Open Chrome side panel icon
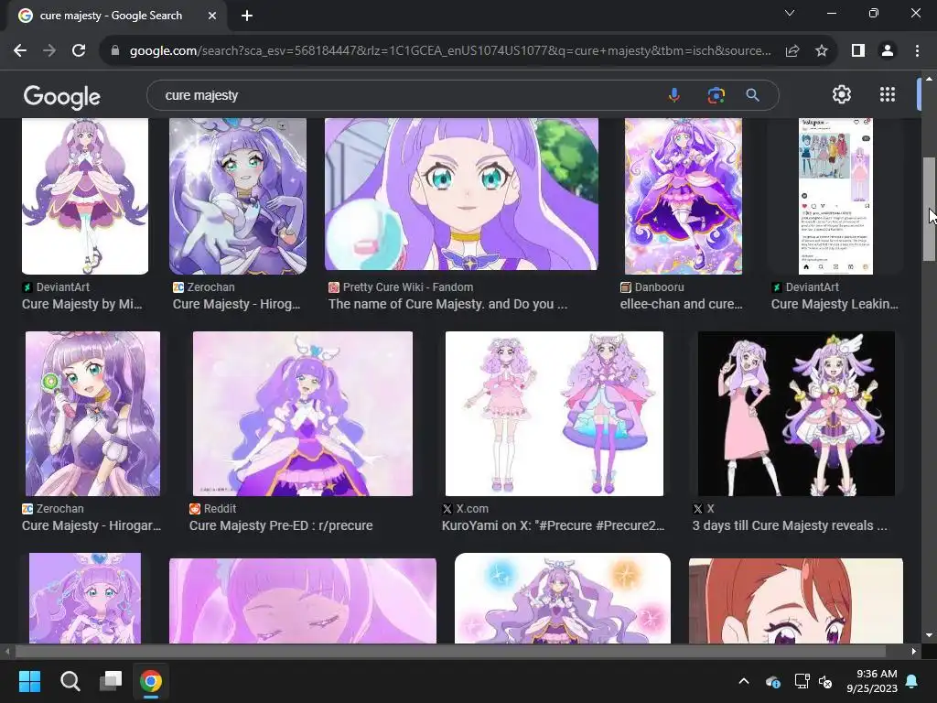Viewport: 937px width, 703px height. pyautogui.click(x=858, y=51)
